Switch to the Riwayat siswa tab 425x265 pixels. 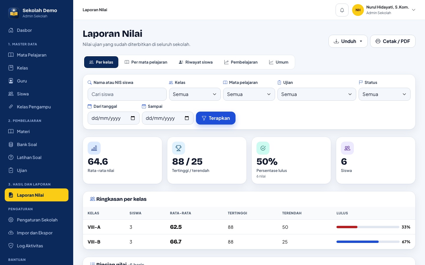point(196,62)
